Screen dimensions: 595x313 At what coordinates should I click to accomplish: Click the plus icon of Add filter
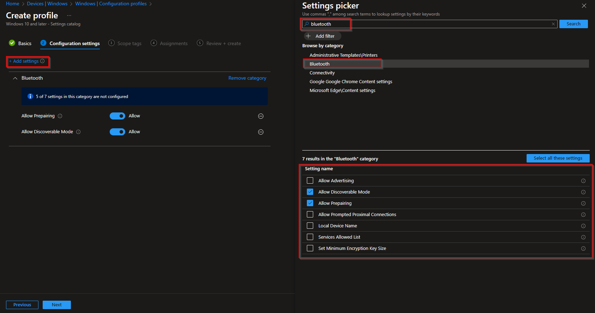pos(308,36)
